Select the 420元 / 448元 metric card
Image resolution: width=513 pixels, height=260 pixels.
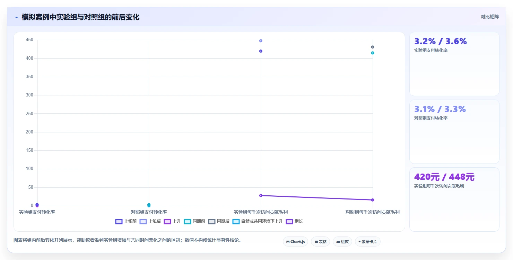pos(454,199)
